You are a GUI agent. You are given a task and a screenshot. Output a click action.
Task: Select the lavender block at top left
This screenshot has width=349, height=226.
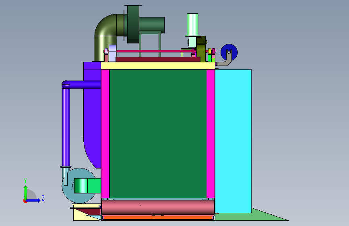tap(112, 53)
